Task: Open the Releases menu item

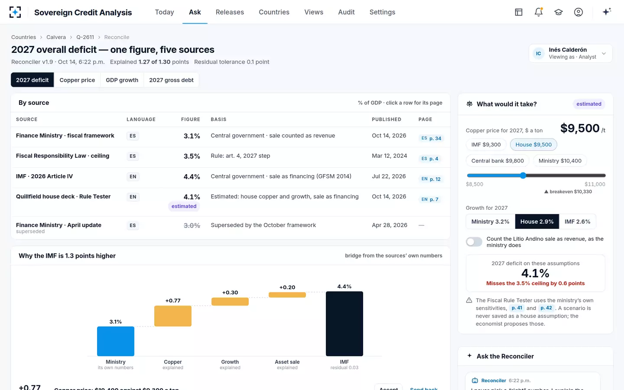Action: click(230, 12)
